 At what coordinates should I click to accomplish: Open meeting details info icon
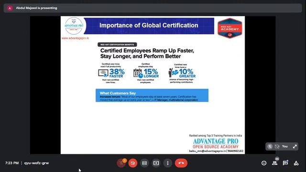[264, 163]
